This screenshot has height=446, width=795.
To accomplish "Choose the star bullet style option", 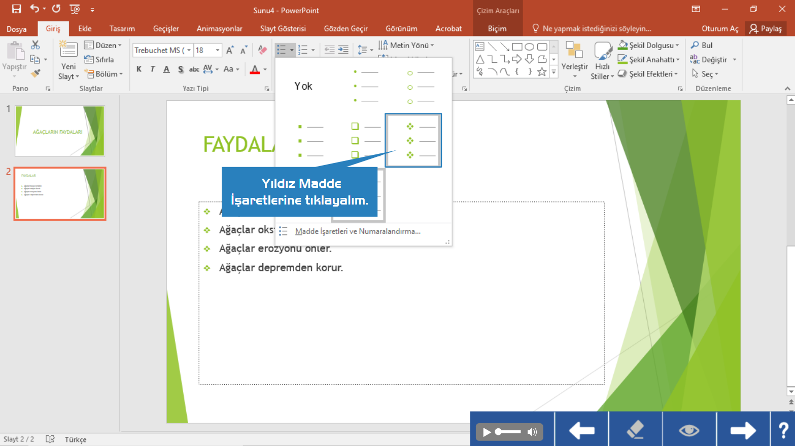I will (x=413, y=140).
